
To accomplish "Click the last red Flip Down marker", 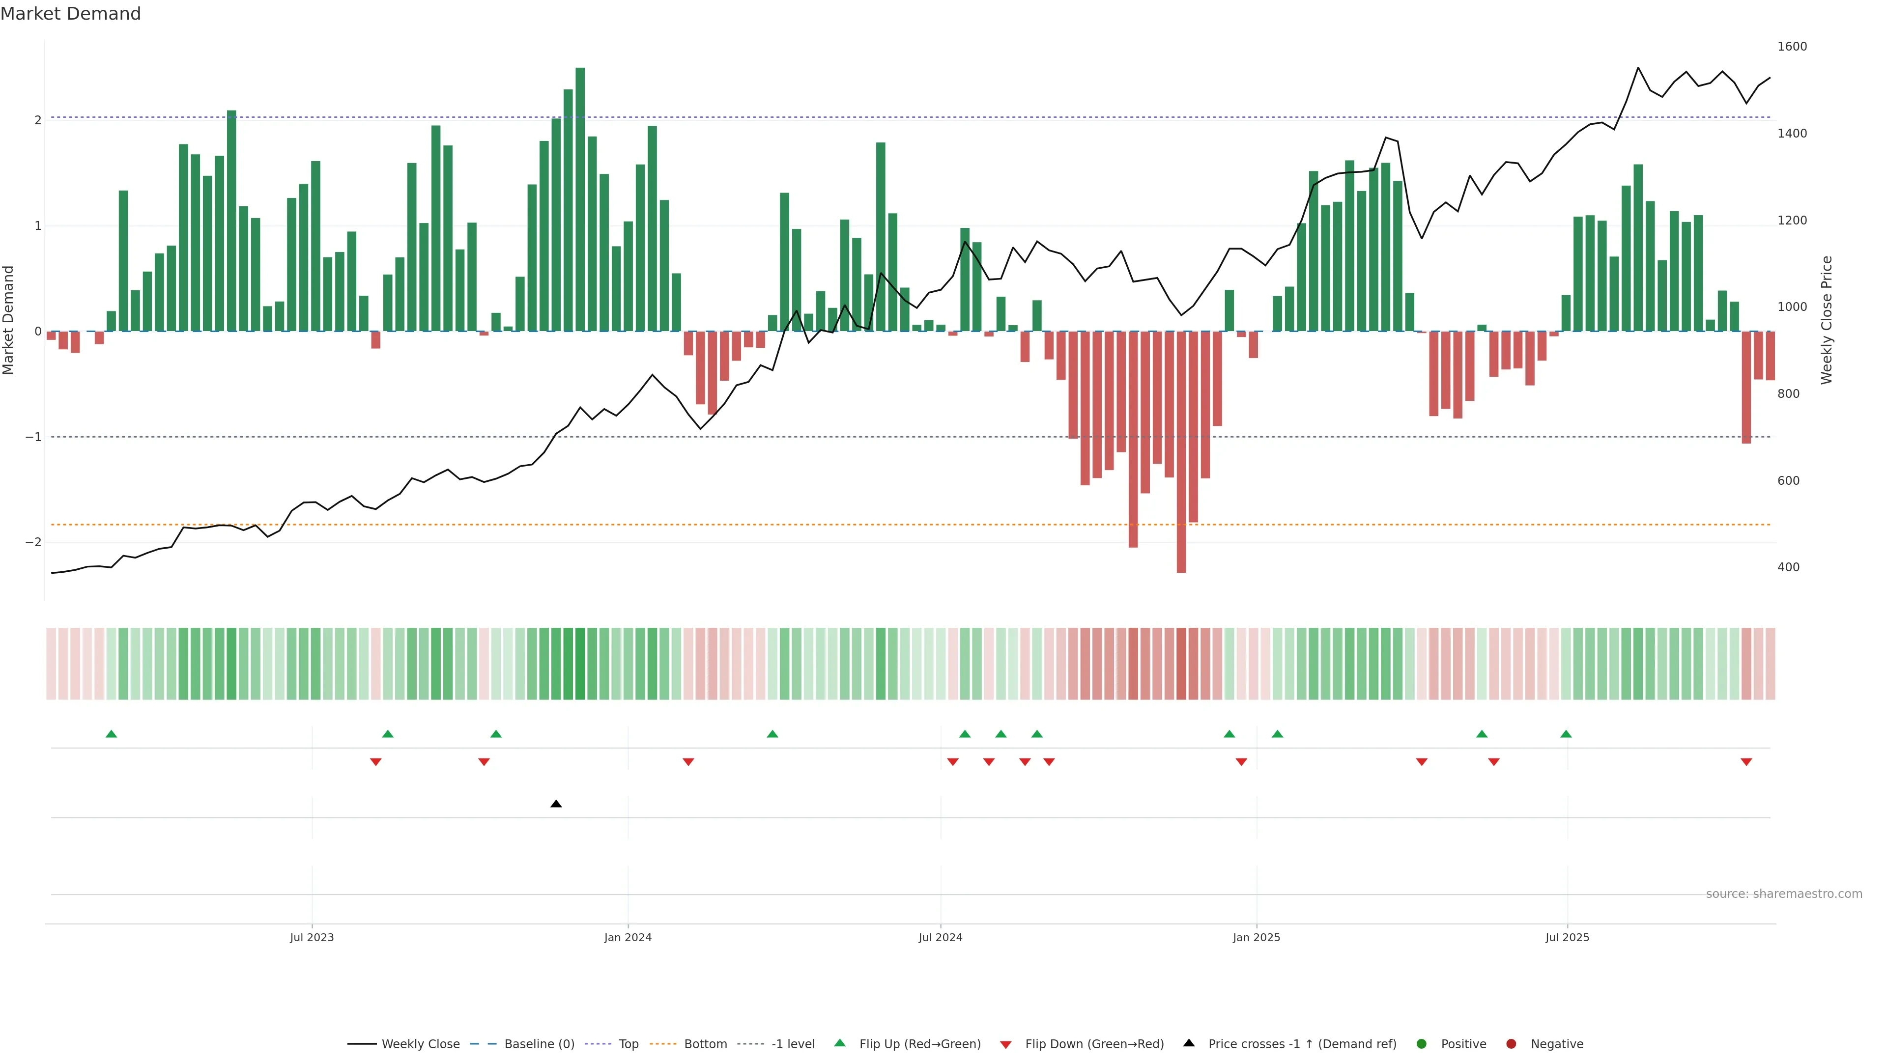I will point(1746,762).
